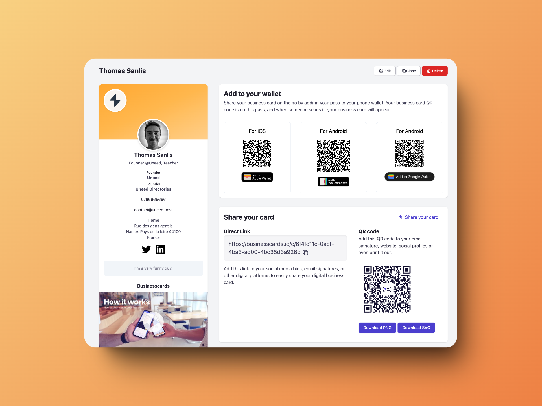The height and width of the screenshot is (406, 542).
Task: Click Download SVG for the QR code
Action: point(417,327)
